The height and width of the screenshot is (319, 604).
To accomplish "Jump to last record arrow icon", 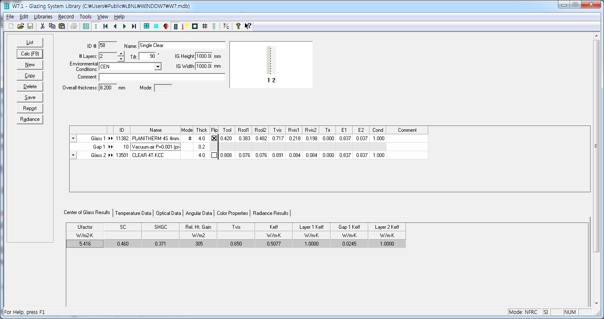I will 134,26.
